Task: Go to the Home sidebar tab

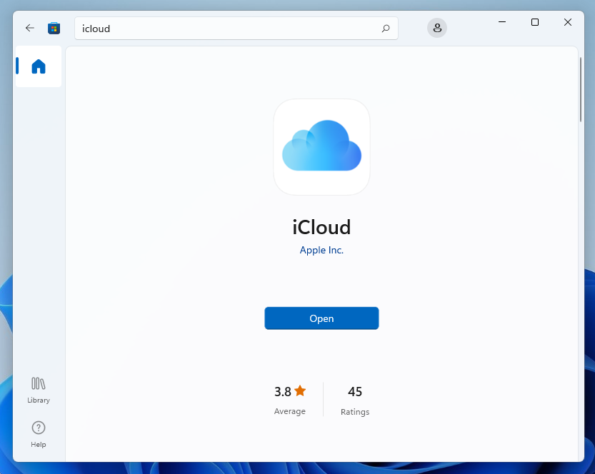Action: (39, 66)
